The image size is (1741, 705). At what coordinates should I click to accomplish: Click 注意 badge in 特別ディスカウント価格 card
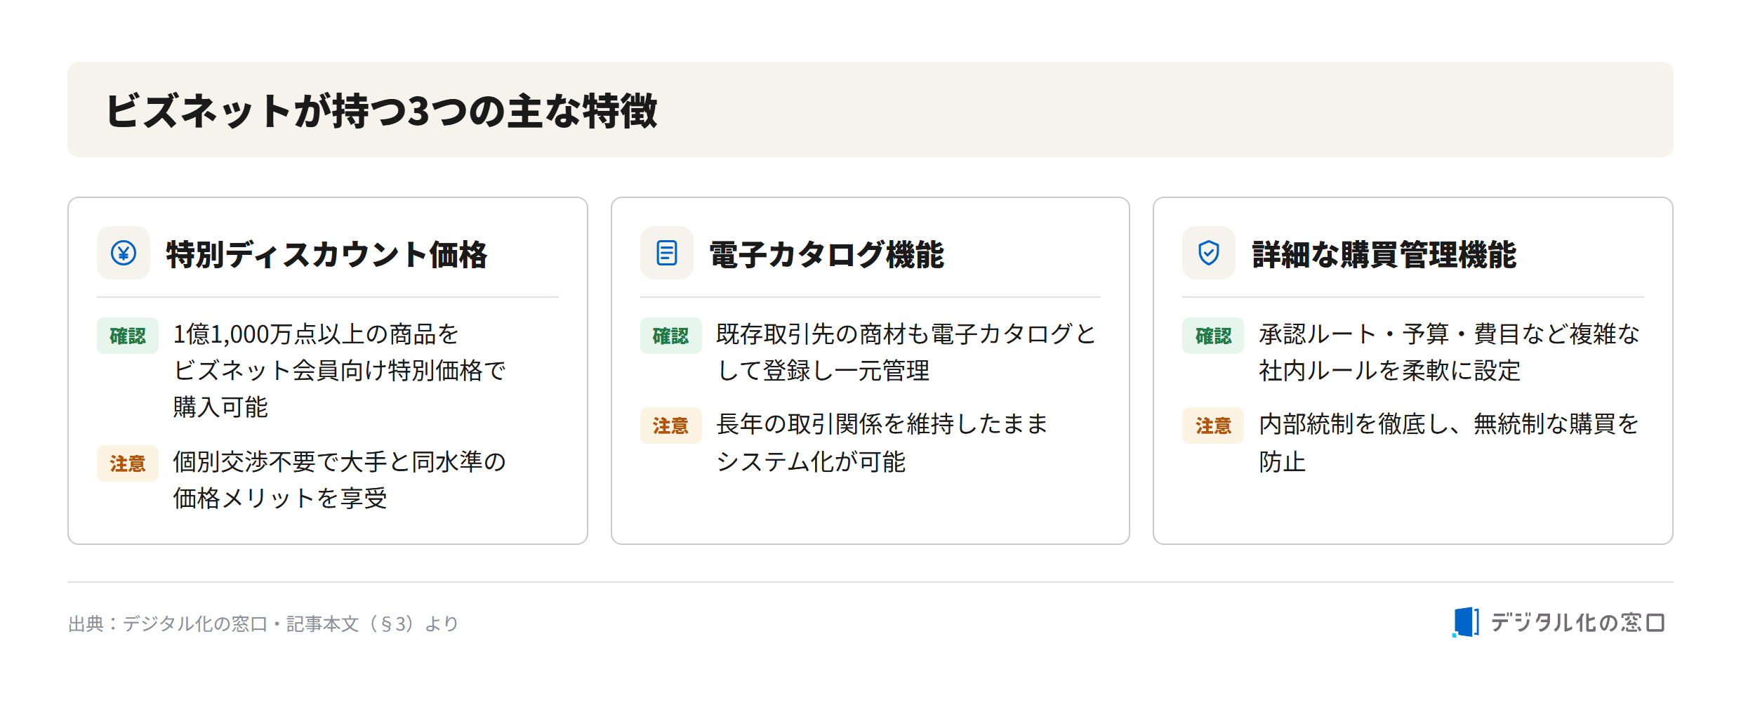(128, 463)
